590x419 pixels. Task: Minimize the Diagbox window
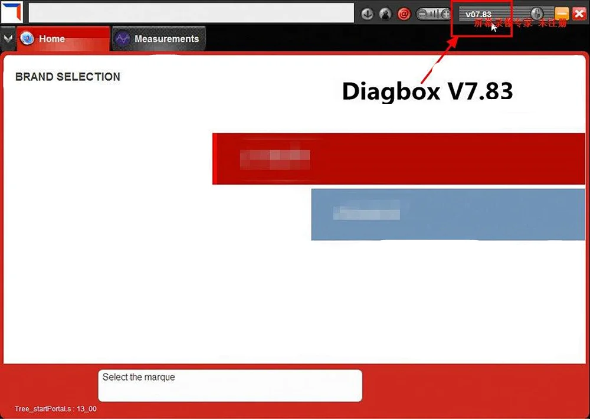(562, 14)
